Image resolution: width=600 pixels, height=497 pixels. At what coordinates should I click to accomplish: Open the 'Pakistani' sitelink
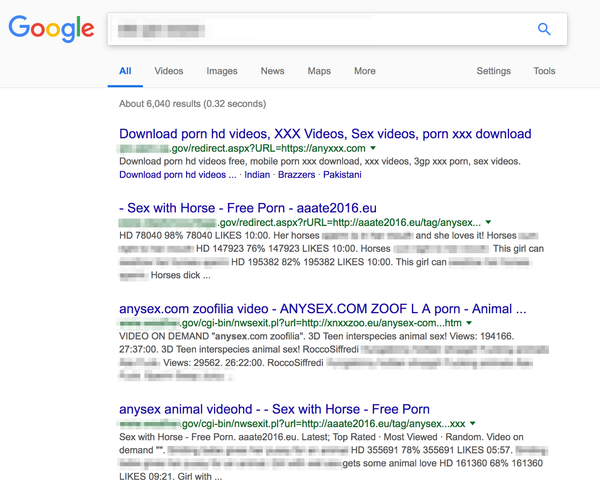point(342,175)
